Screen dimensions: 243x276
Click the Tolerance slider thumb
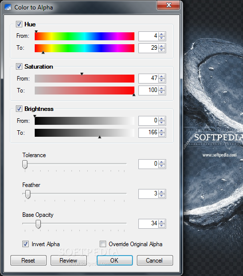pyautogui.click(x=25, y=164)
